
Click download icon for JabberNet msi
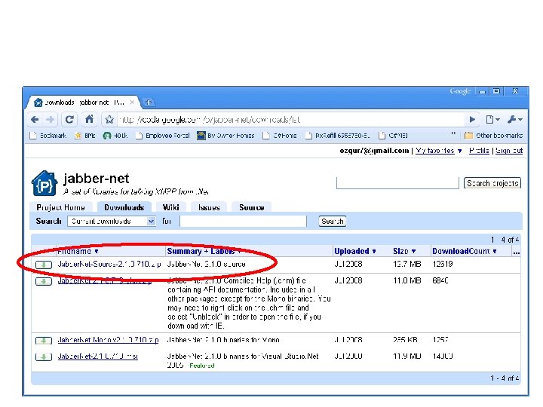click(x=44, y=357)
